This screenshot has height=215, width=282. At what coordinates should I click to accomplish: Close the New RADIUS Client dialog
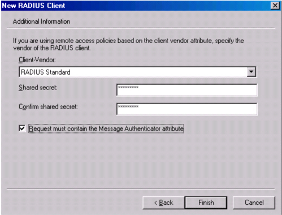tap(275, 6)
